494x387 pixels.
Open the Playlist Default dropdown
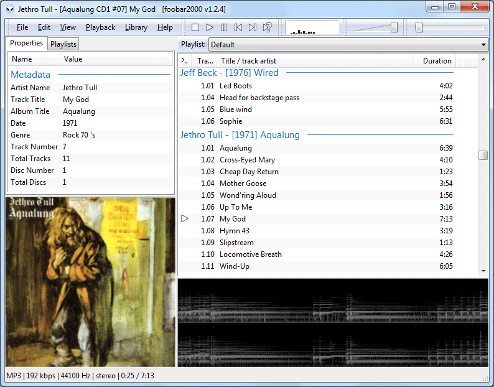[348, 45]
